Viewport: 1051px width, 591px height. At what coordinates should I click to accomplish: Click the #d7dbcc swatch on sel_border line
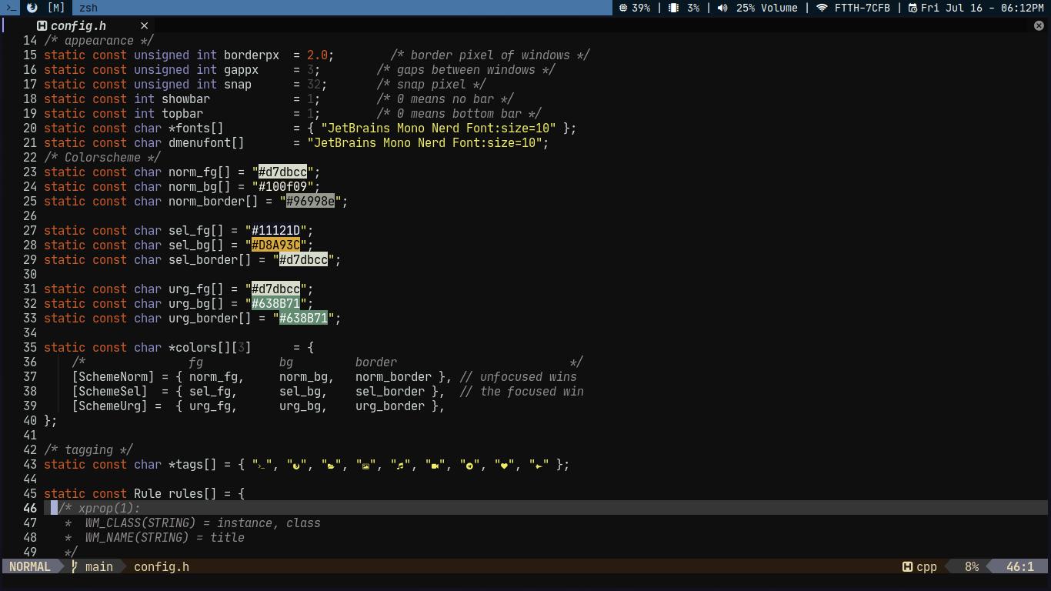coord(303,259)
